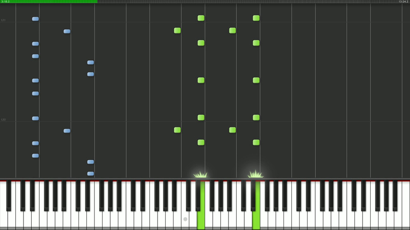410x230 pixels.
Task: Click the green note nearest above the left lit key
Action: (x=201, y=142)
